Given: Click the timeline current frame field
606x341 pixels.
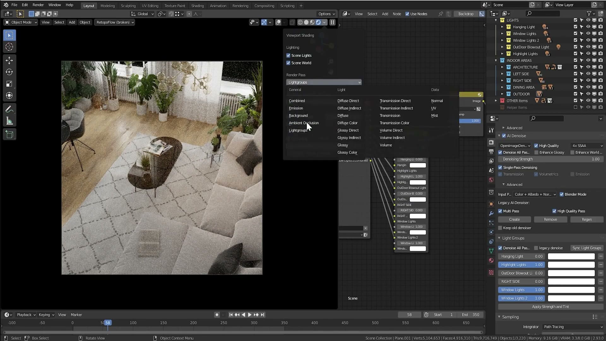Looking at the screenshot, I should click(409, 315).
